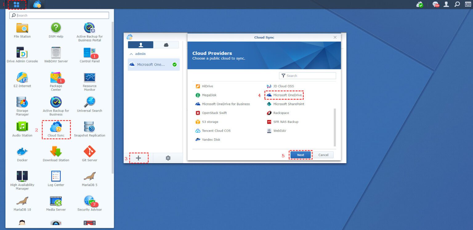Select HiDrive provider

pos(204,86)
